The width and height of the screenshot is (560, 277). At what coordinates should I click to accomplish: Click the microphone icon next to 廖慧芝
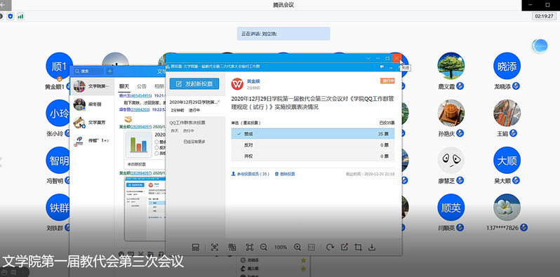pyautogui.click(x=460, y=181)
